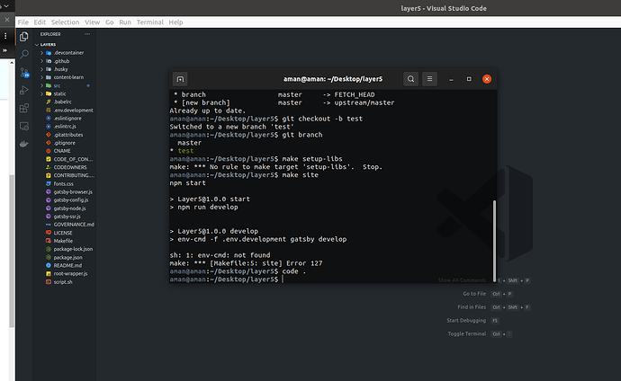Open the Makefile in explorer
The width and height of the screenshot is (621, 381).
[63, 241]
